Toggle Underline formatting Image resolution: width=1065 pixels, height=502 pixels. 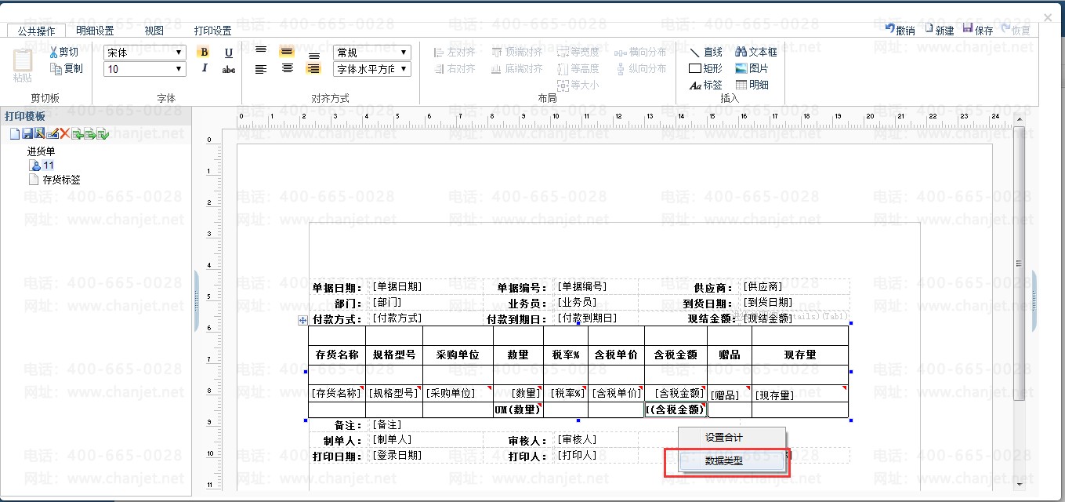pos(229,53)
